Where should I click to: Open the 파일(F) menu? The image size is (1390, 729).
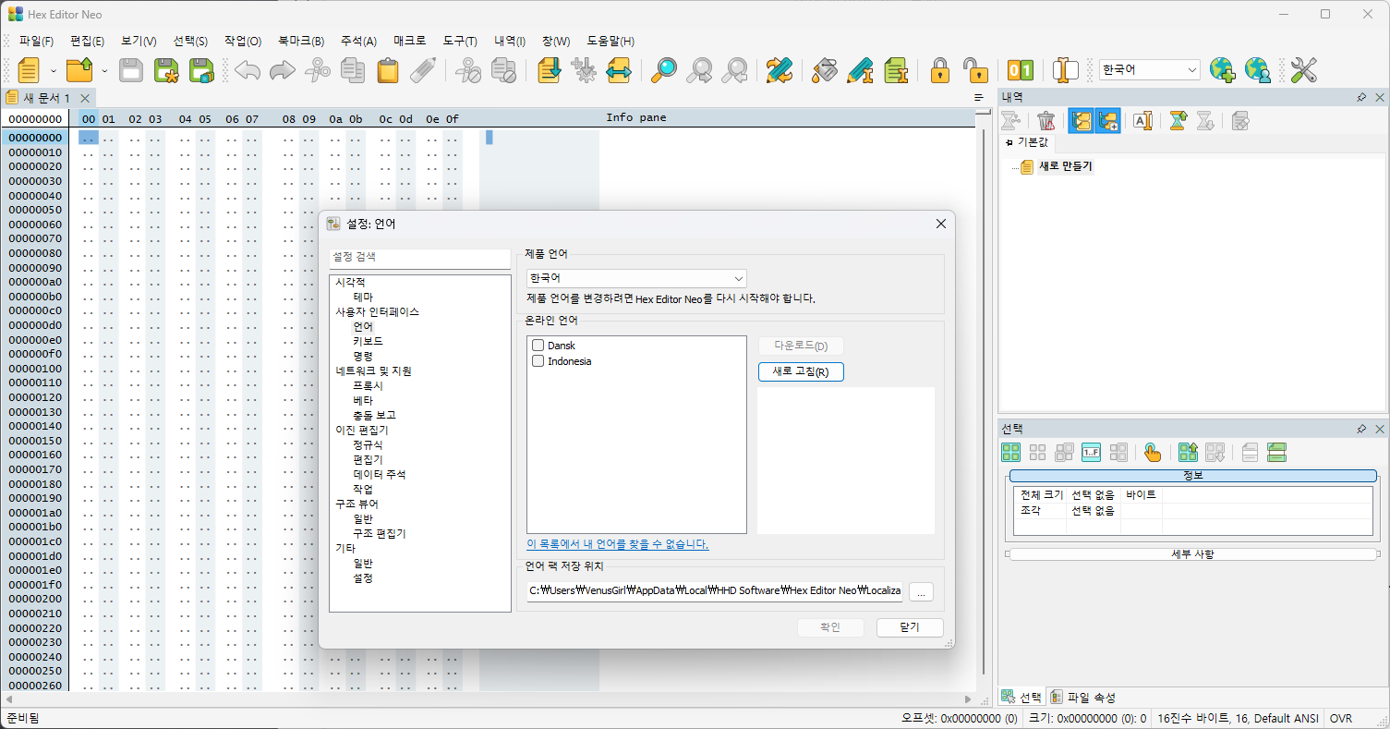pos(37,42)
